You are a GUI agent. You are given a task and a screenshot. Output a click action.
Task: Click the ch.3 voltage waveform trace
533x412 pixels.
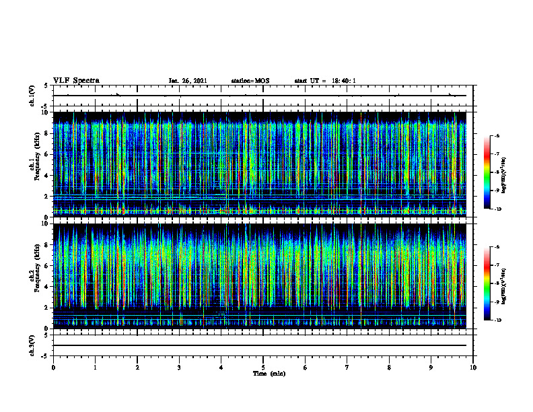point(260,345)
